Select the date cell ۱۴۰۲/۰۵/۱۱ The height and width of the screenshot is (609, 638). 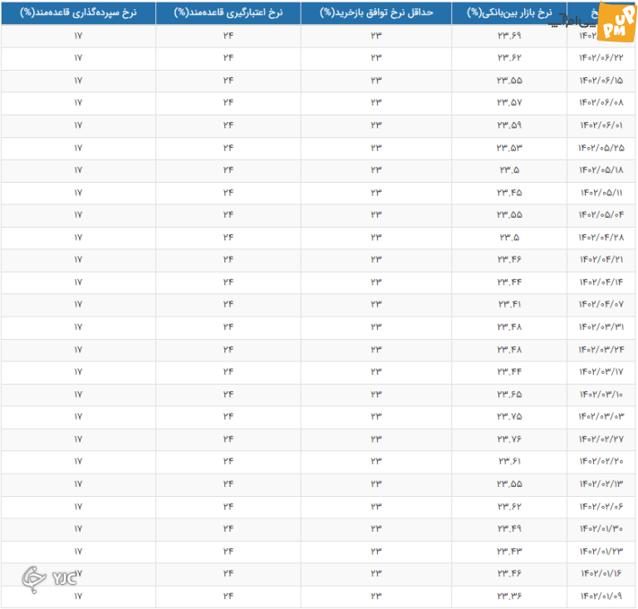coord(601,193)
